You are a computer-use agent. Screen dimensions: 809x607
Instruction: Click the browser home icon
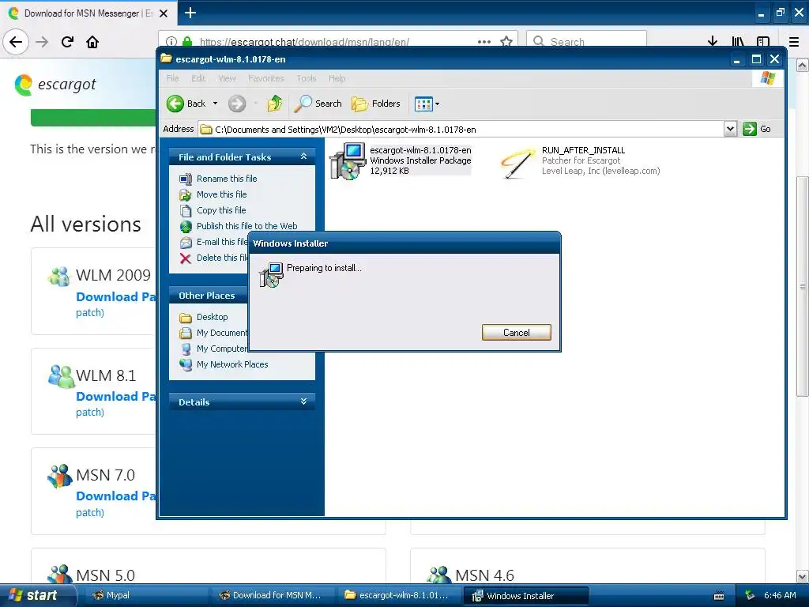click(92, 42)
